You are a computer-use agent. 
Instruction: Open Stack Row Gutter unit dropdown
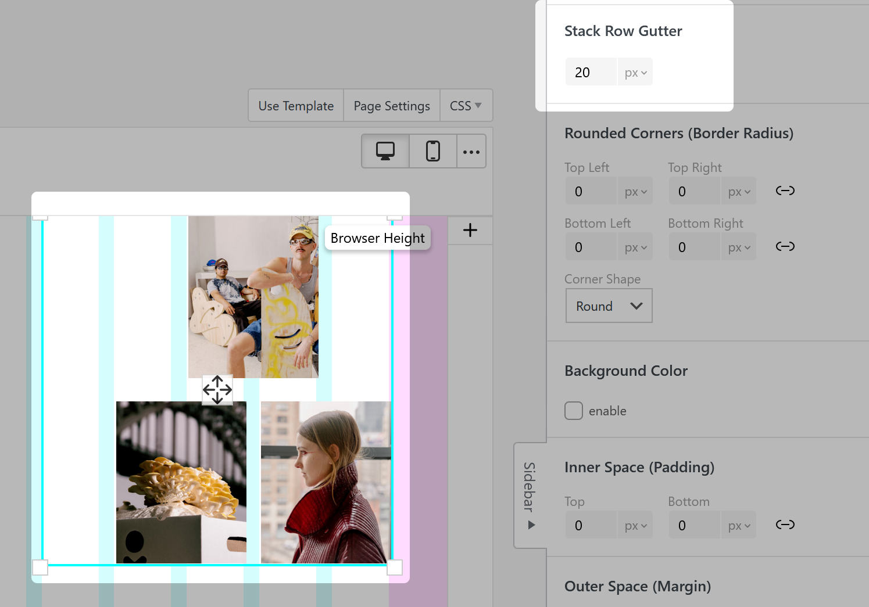[x=635, y=73]
